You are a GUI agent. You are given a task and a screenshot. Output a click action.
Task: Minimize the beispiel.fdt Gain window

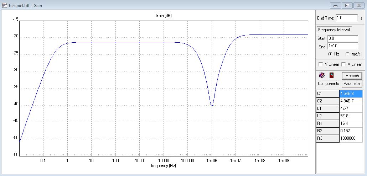(335, 6)
